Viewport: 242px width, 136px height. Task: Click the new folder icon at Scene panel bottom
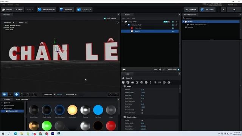[124, 70]
